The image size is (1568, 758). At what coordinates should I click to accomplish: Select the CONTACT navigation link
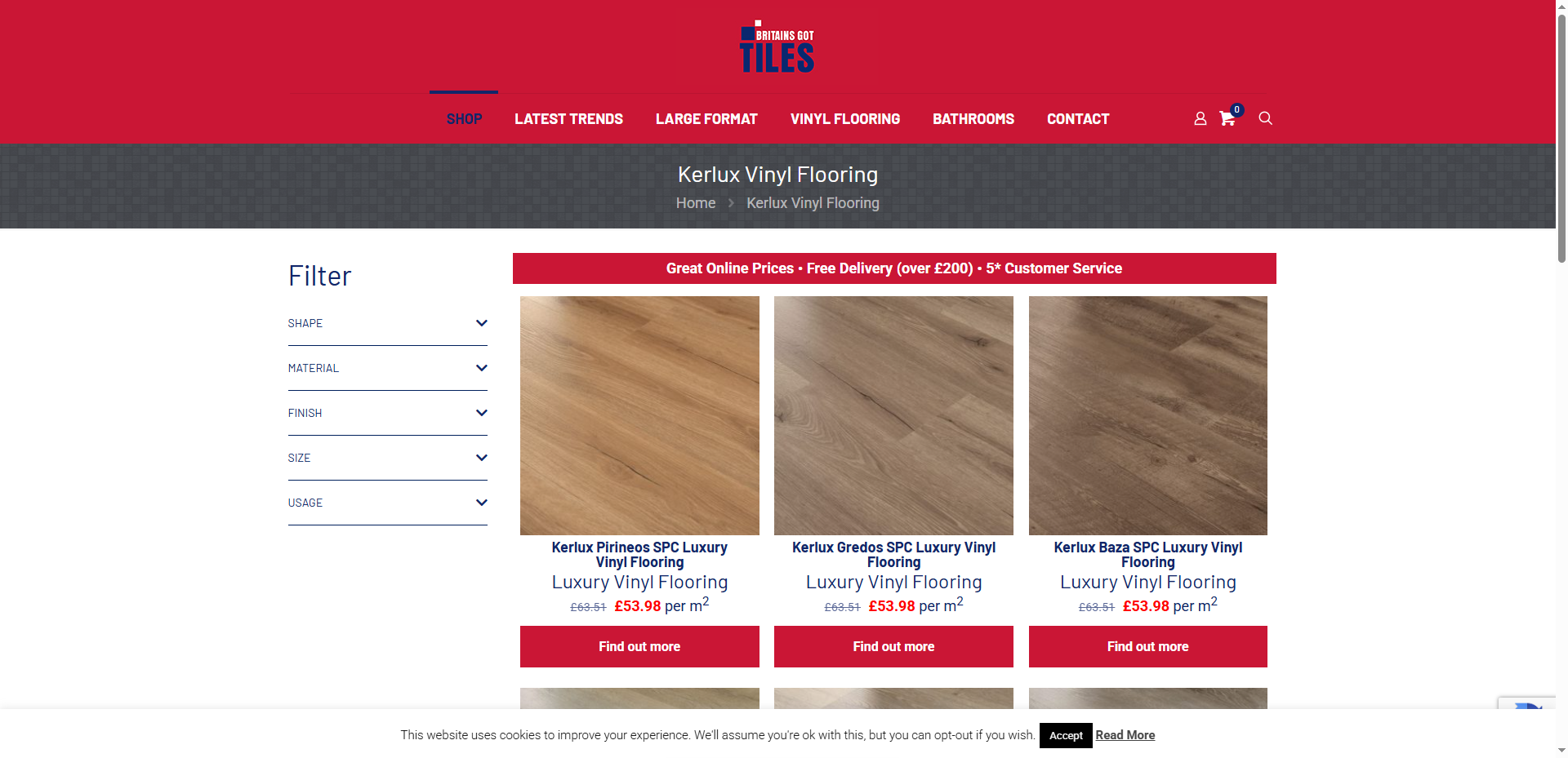[1078, 119]
